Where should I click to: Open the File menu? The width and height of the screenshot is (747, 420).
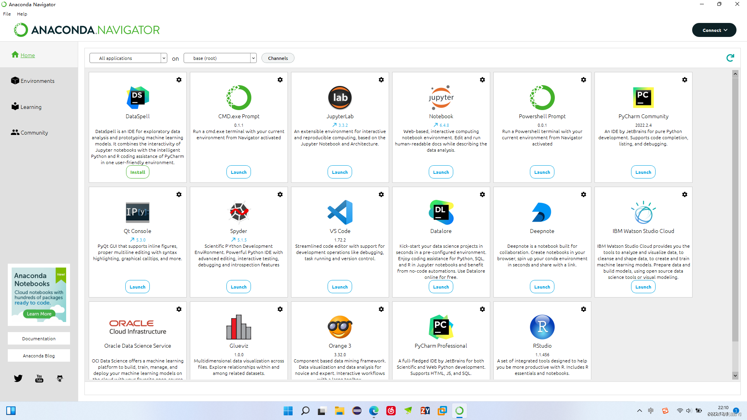coord(7,14)
